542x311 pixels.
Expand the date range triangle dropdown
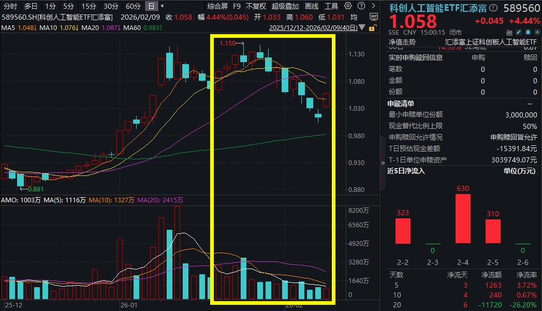point(362,27)
